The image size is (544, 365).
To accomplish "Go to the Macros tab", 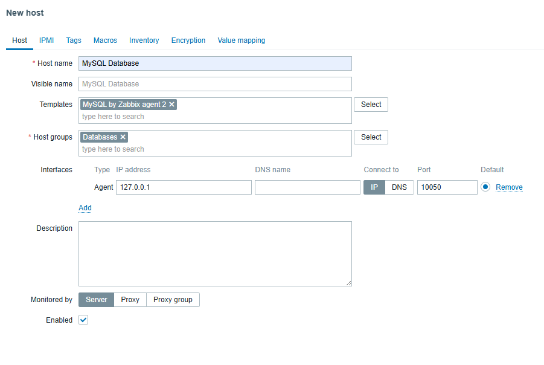I will point(105,40).
